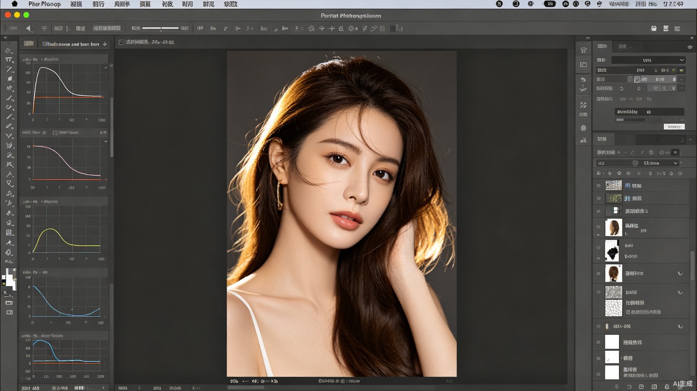Select the white speckled pattern thumbnail
Viewport: 697px width, 391px height.
pos(613,308)
